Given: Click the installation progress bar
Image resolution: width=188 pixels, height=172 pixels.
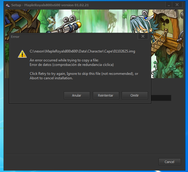Looking at the screenshot, I should [x=161, y=98].
